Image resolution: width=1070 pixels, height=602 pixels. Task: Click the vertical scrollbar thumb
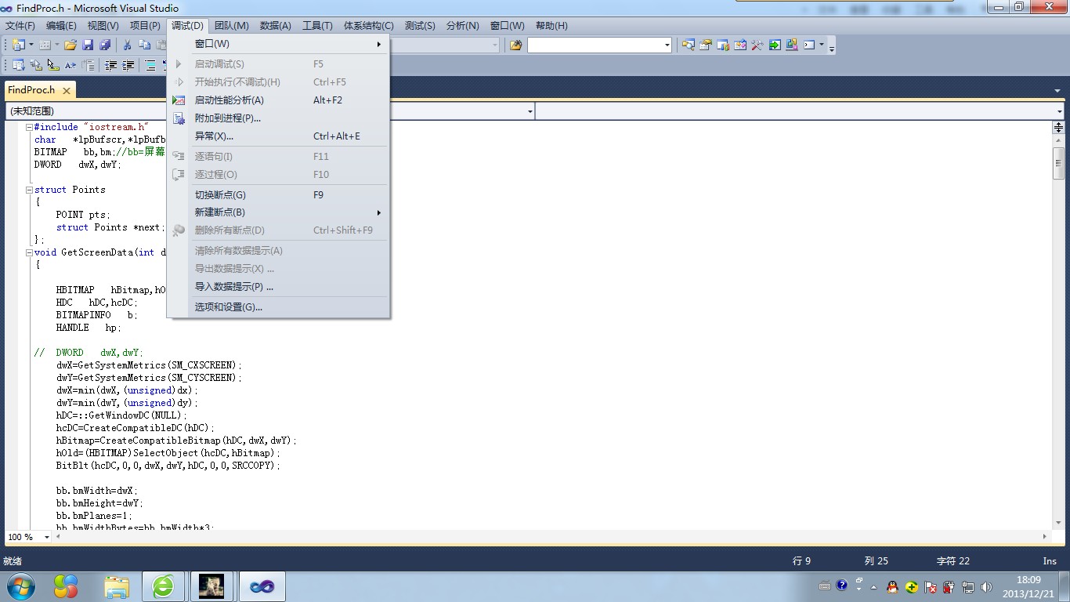tap(1058, 163)
